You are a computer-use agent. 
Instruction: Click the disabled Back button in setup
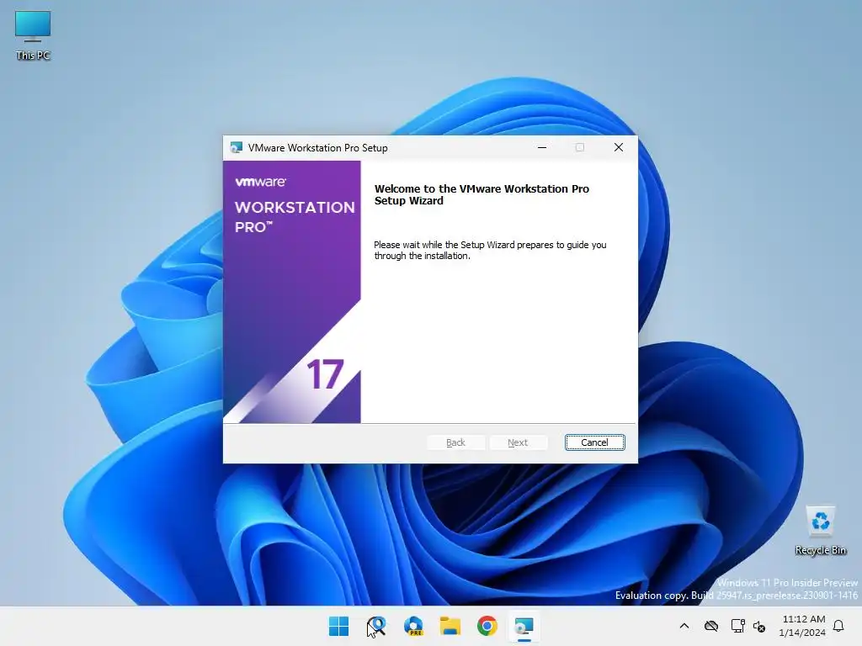click(x=455, y=442)
